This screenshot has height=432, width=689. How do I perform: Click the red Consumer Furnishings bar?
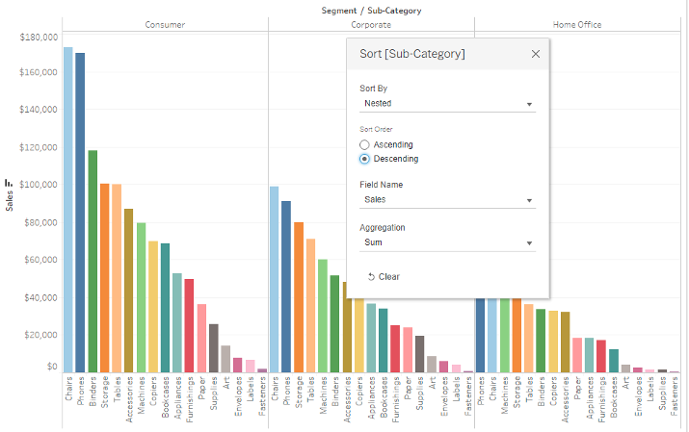pos(189,326)
